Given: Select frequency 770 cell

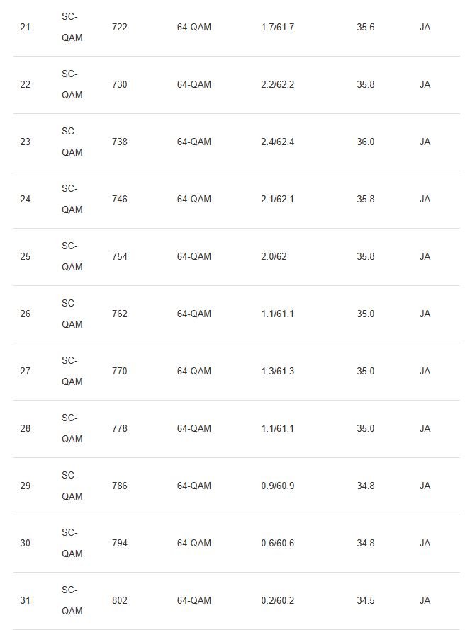Looking at the screenshot, I should click(120, 371).
